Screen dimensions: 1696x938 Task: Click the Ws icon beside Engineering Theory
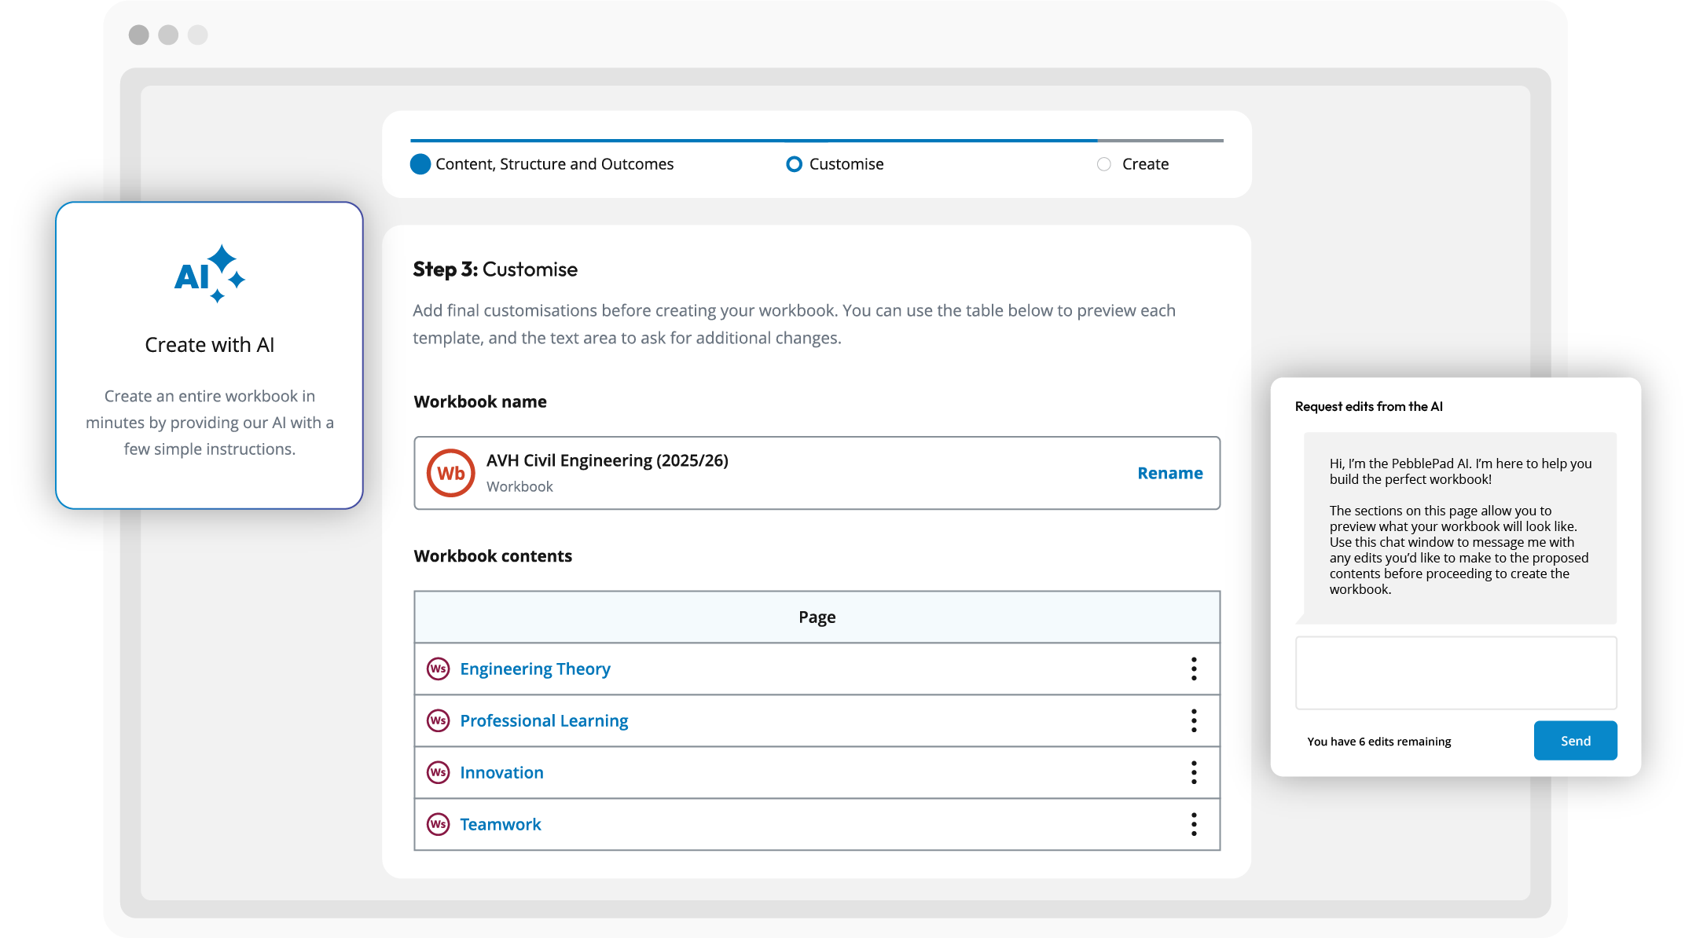coord(438,669)
